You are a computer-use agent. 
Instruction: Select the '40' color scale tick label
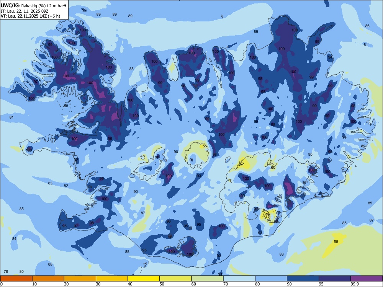[130, 284]
